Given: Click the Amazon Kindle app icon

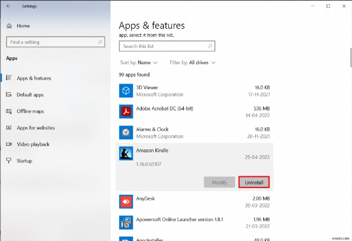Looking at the screenshot, I should pos(126,154).
